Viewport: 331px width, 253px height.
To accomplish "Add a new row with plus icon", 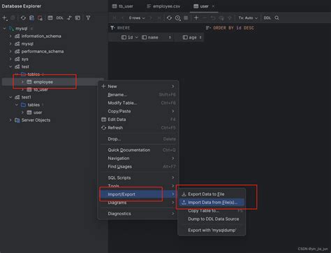I will tap(196, 18).
